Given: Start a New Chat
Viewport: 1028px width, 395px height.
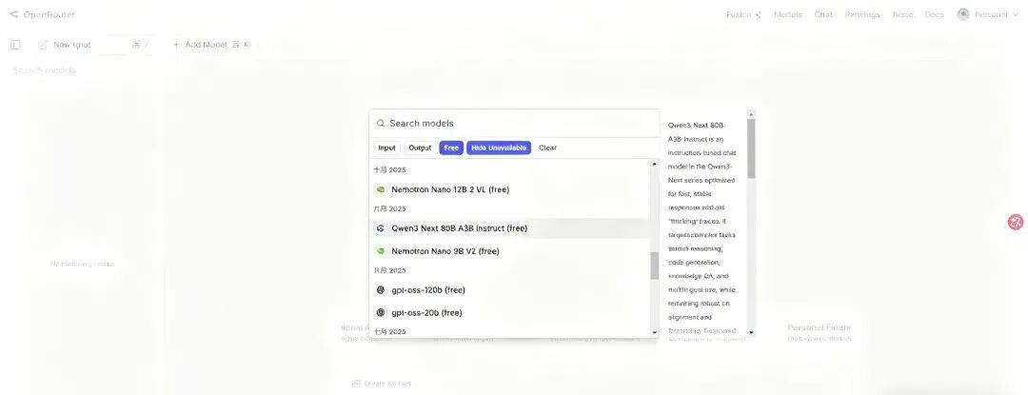Looking at the screenshot, I should pos(93,45).
